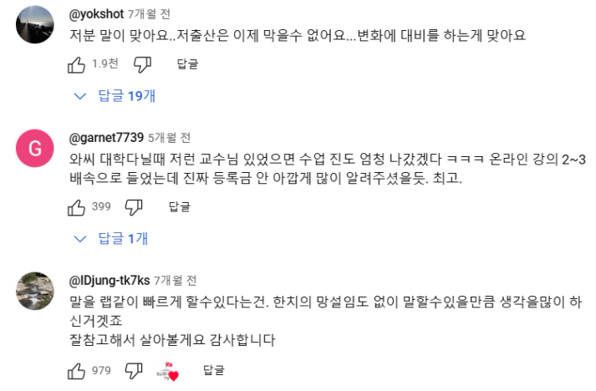Like the @IDjung-tk7ks comment

pos(76,370)
